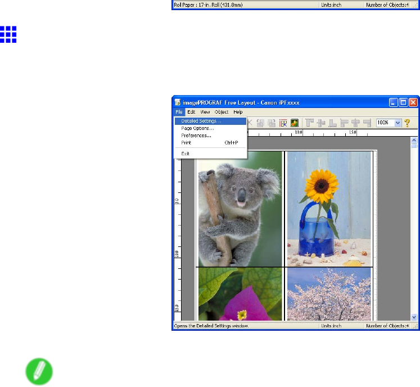This screenshot has height=387, width=420.
Task: Select Detailed Settings from File menu
Action: [x=201, y=120]
